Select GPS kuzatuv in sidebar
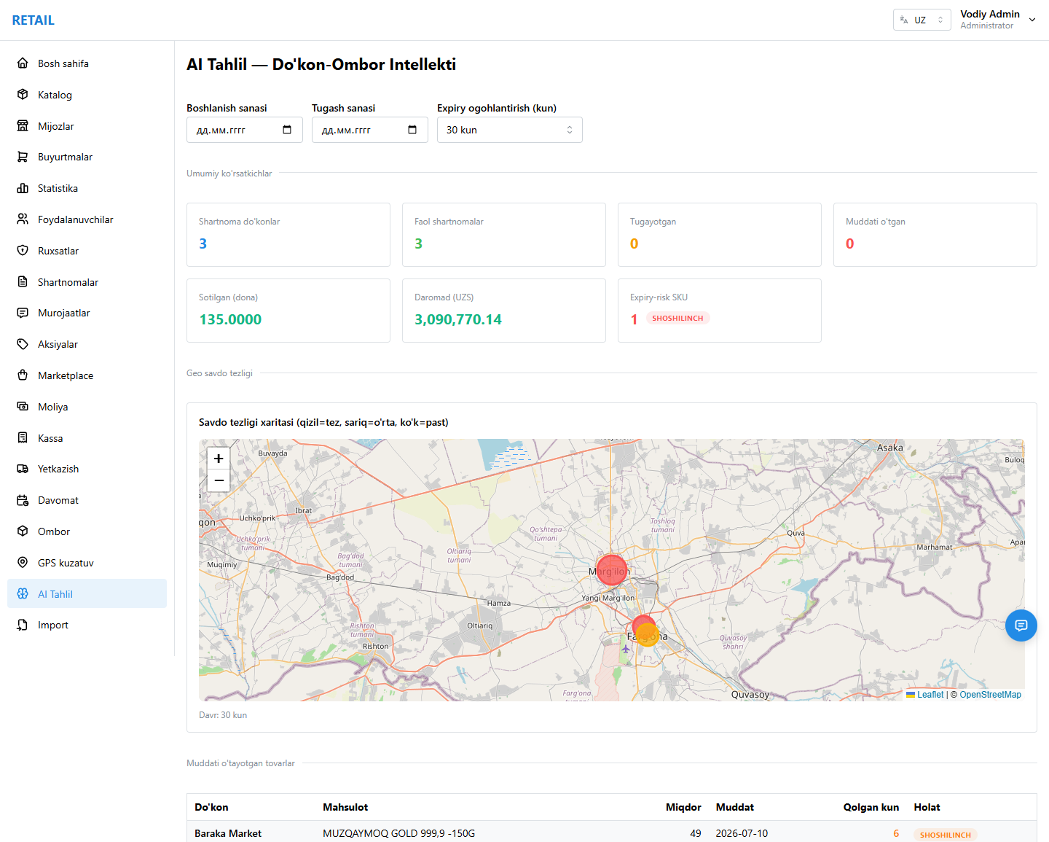The width and height of the screenshot is (1049, 842). tap(87, 563)
